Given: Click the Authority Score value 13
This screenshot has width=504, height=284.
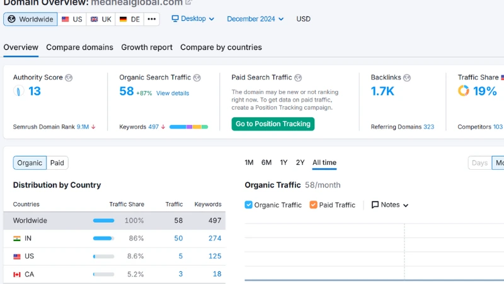Looking at the screenshot, I should 35,91.
